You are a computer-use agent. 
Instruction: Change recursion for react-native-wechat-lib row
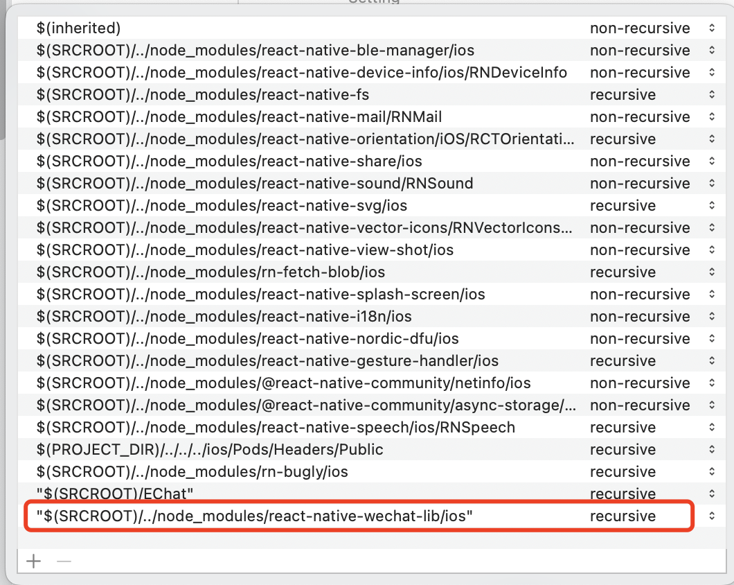(x=712, y=516)
